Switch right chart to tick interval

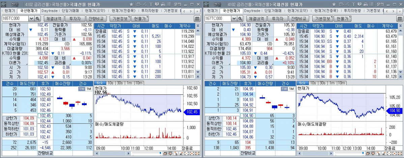pos(302,83)
